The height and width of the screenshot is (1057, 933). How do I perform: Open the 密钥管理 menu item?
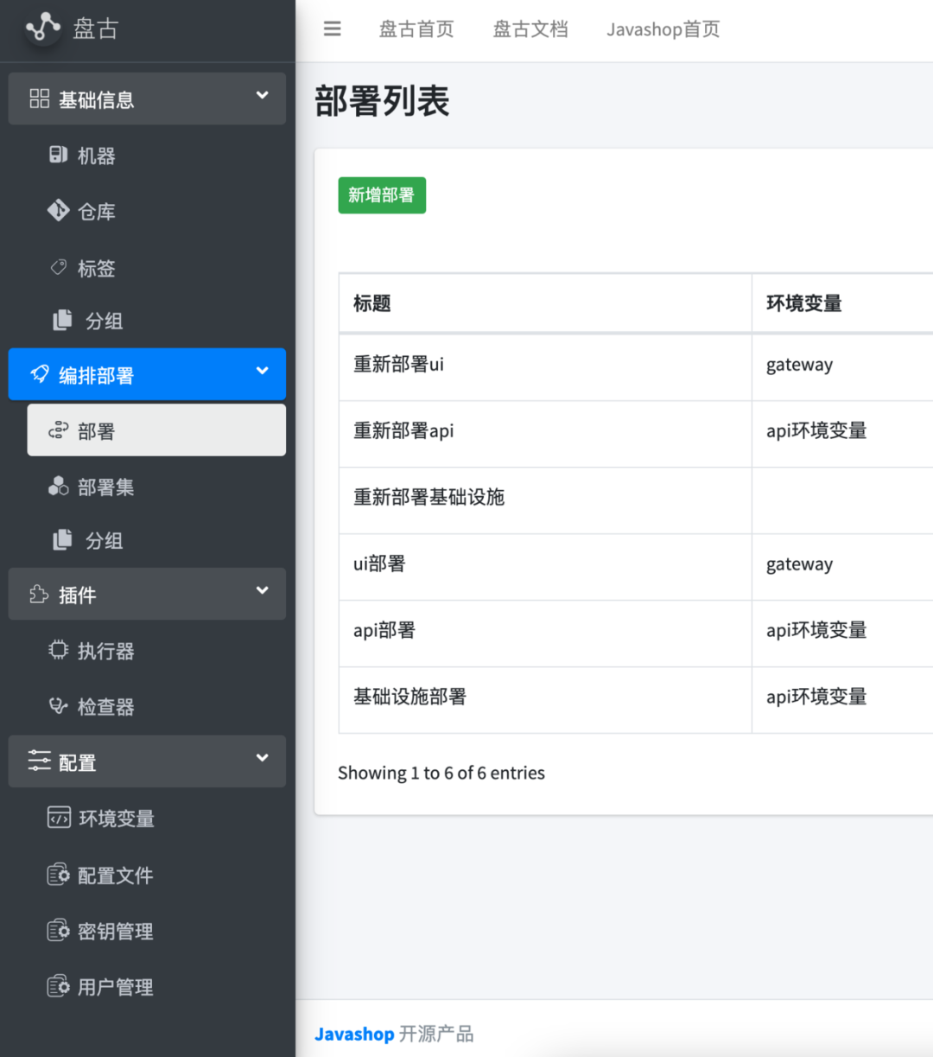(156, 931)
